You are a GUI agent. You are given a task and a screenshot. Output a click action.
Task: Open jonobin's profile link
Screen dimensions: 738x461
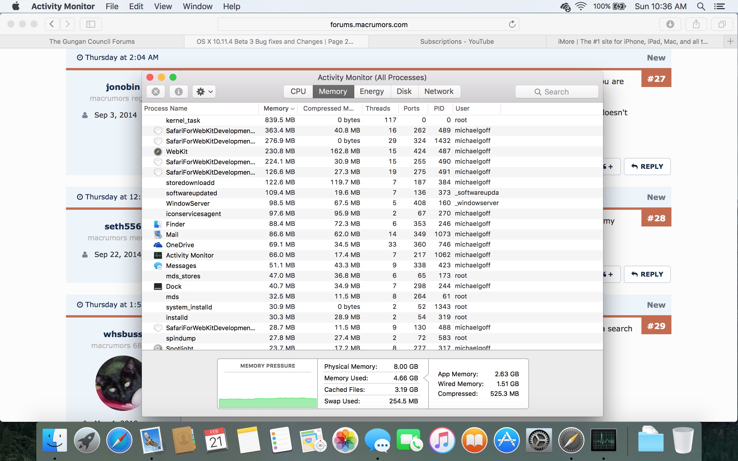click(123, 87)
